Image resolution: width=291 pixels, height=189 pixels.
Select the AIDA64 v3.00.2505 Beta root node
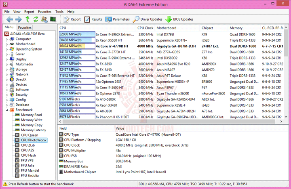(25, 34)
